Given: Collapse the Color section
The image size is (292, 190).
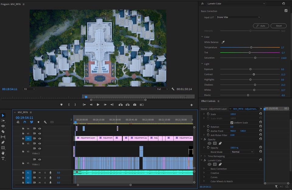Looking at the screenshot, I should point(202,37).
